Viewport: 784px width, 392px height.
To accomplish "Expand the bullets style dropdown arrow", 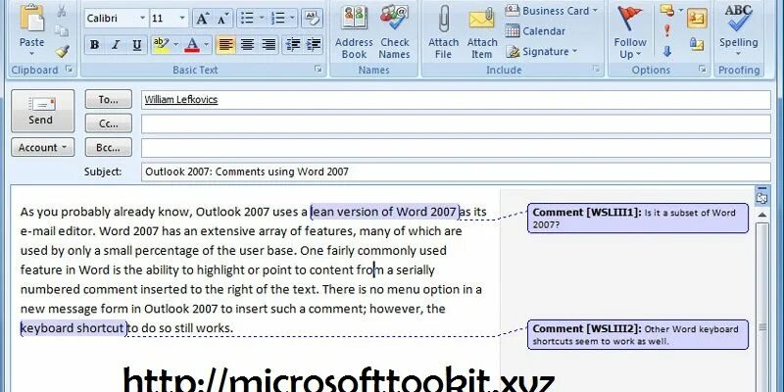I will click(x=262, y=19).
